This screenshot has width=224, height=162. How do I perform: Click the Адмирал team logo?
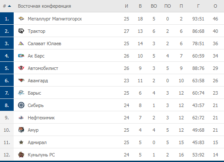[x=21, y=142]
